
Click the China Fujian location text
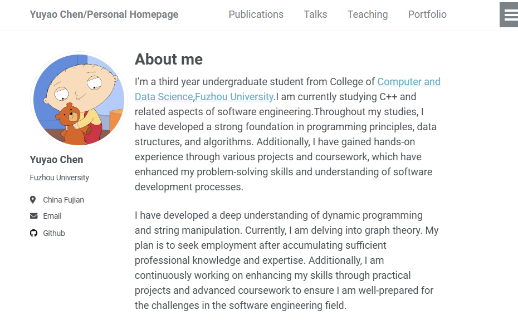(x=63, y=200)
